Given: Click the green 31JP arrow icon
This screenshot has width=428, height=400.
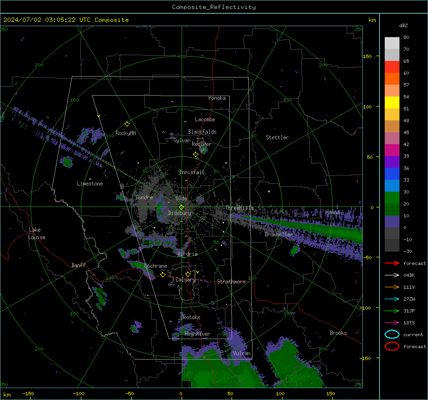Looking at the screenshot, I should (392, 311).
